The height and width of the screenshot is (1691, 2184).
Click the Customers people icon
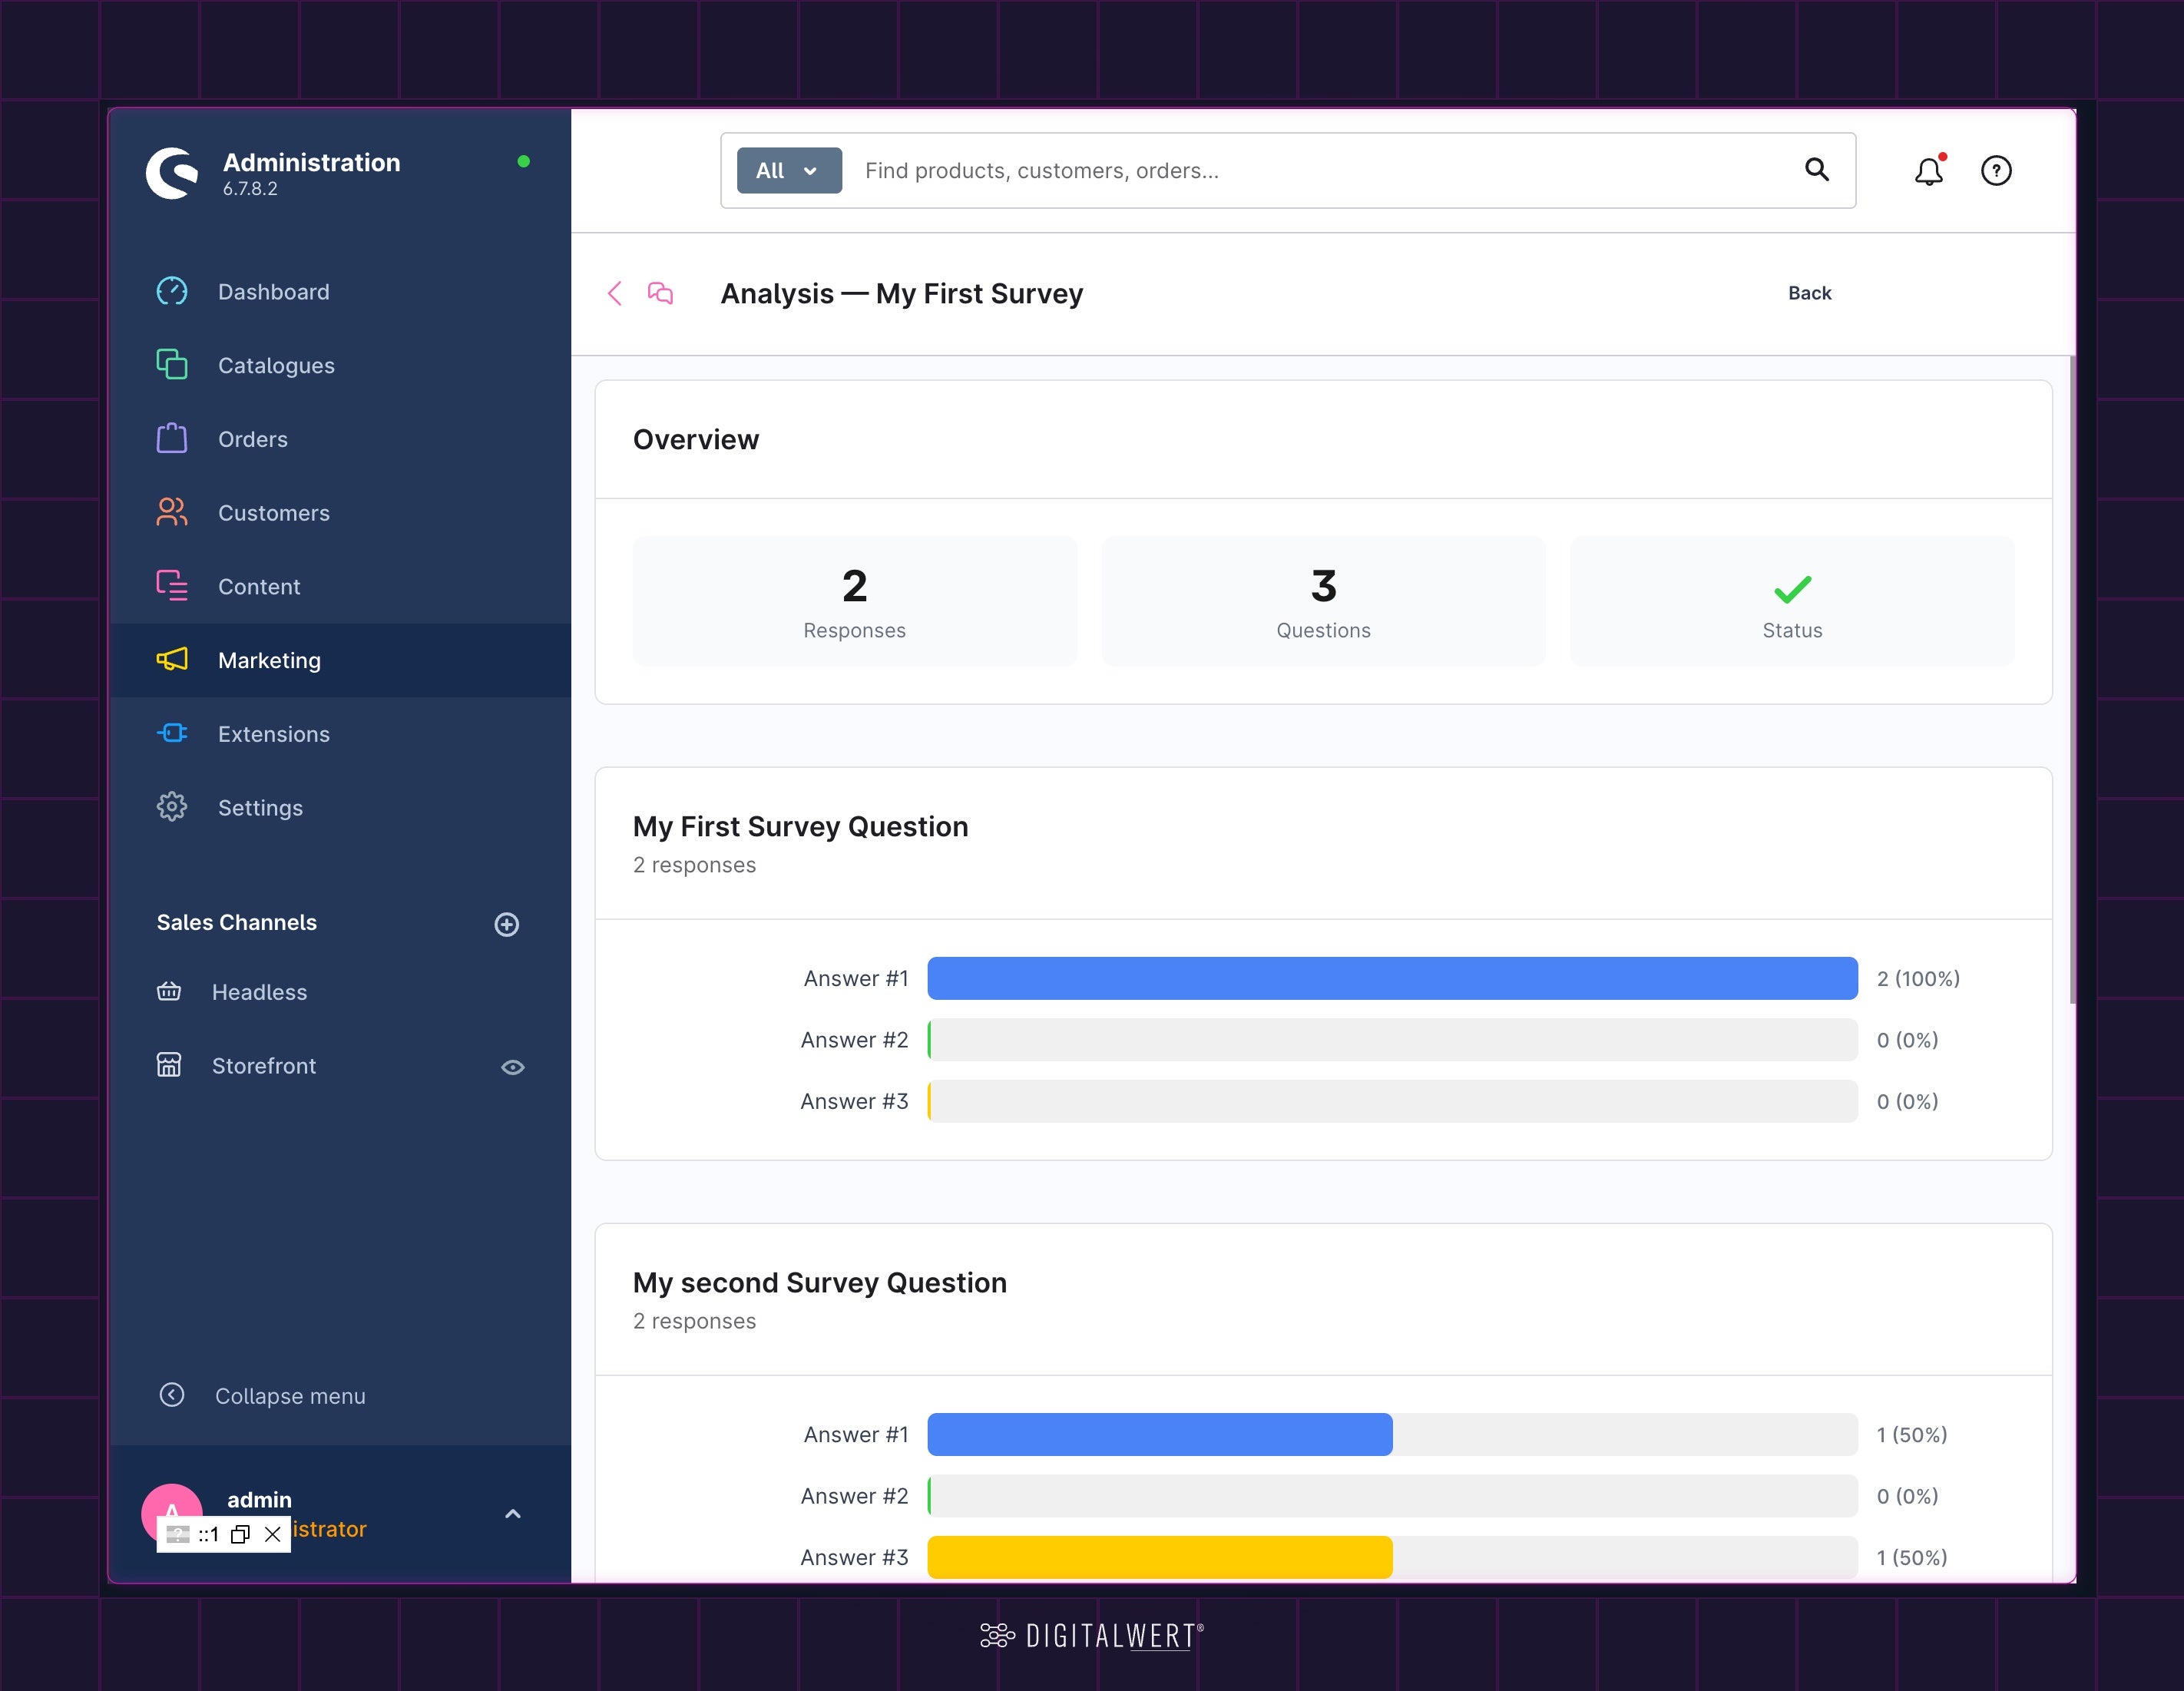tap(172, 512)
